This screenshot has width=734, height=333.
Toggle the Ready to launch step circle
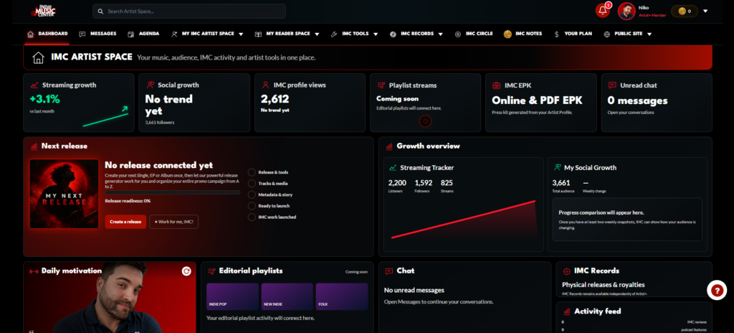tap(252, 206)
